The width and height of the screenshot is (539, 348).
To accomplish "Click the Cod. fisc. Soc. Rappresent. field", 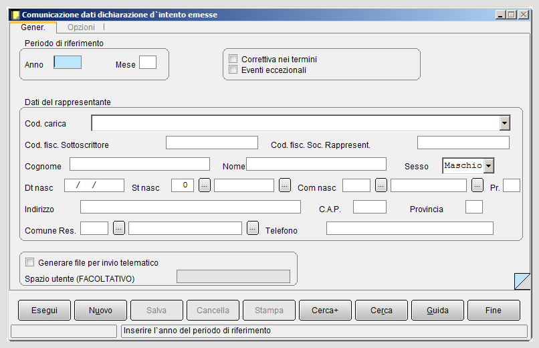I will [x=463, y=143].
